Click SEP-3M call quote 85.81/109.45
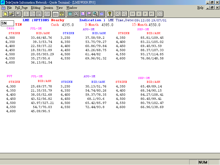220x165 pixels. pos(152,38)
